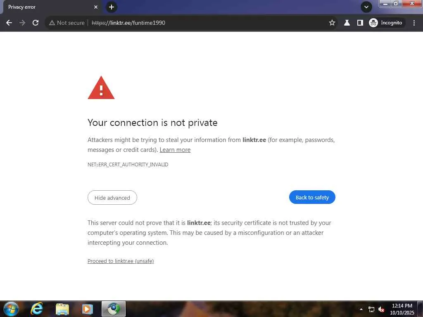The width and height of the screenshot is (423, 317).
Task: Restore down the Chrome window
Action: (x=396, y=3)
